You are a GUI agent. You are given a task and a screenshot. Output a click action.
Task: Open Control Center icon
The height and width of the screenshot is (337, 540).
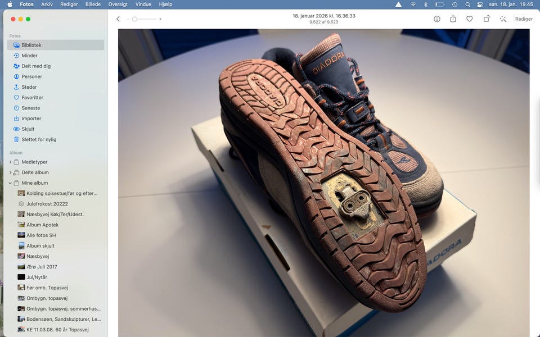[480, 4]
